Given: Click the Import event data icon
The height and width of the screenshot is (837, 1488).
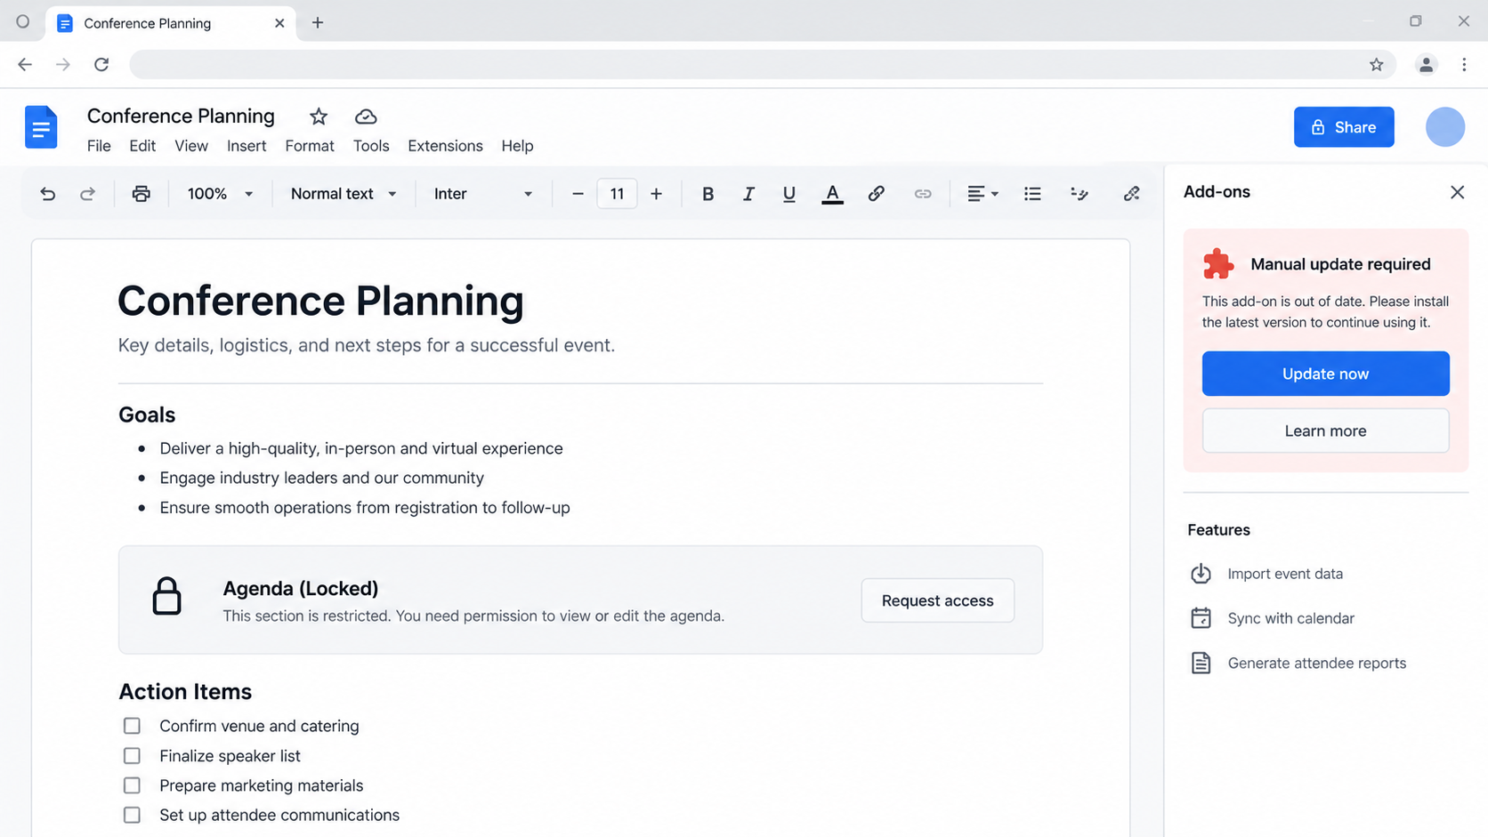Looking at the screenshot, I should (x=1201, y=574).
